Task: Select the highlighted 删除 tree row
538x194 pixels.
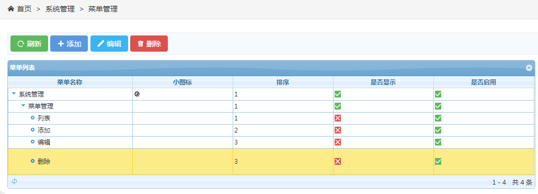Action: click(x=271, y=162)
